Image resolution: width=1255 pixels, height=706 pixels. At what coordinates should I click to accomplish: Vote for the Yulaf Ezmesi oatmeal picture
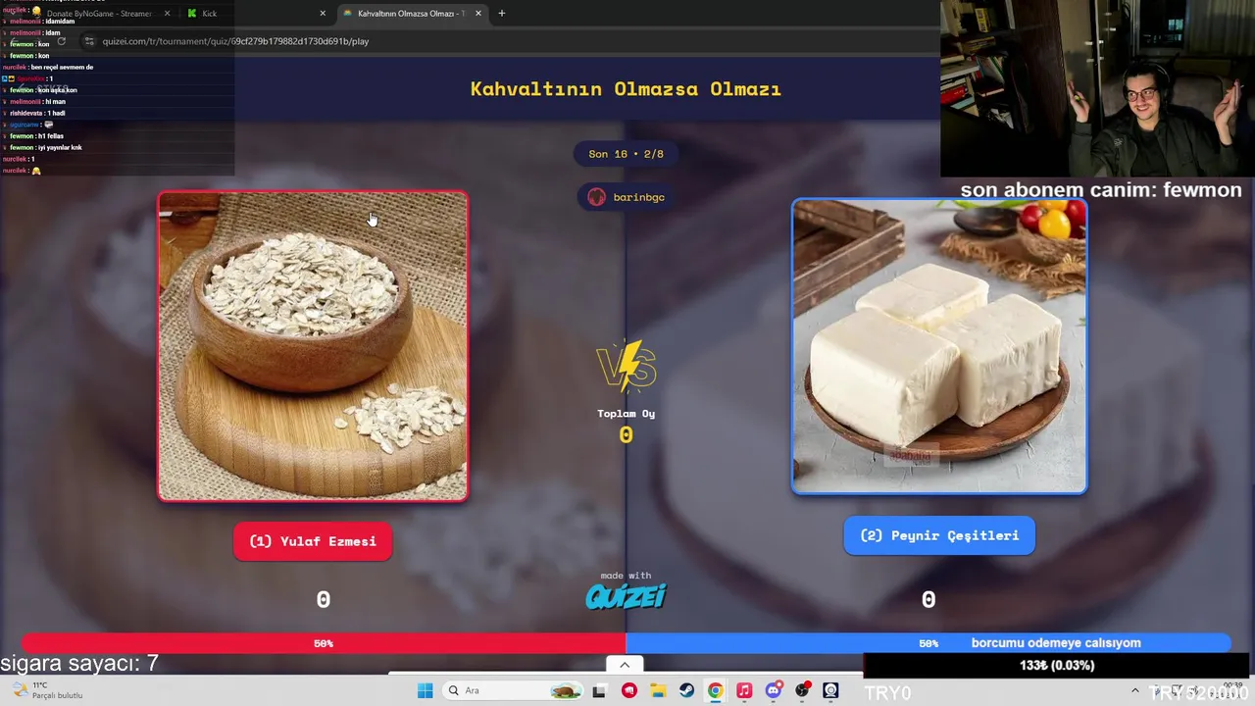pos(313,346)
